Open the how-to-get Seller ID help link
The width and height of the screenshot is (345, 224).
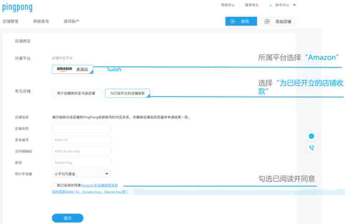90,192
